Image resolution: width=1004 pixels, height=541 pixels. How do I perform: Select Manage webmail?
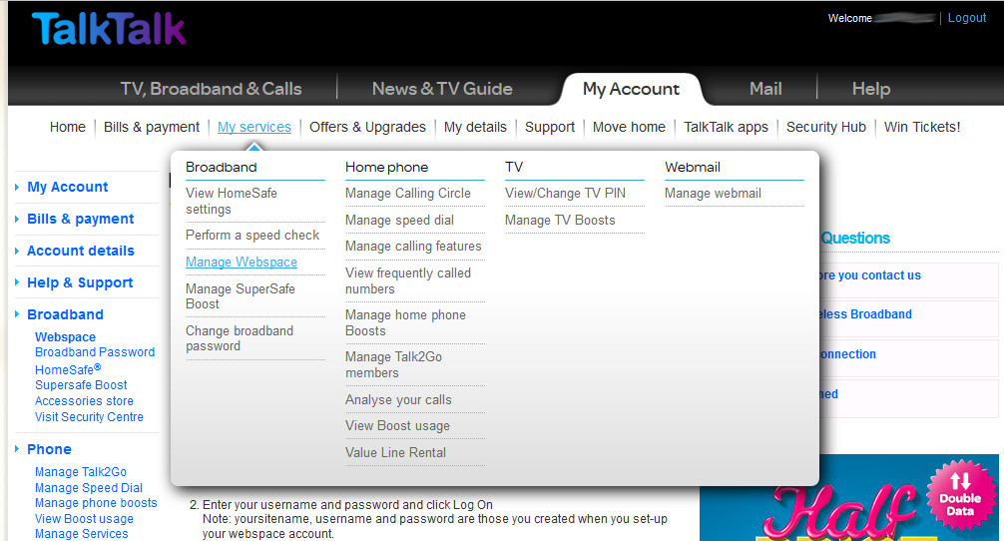(713, 193)
